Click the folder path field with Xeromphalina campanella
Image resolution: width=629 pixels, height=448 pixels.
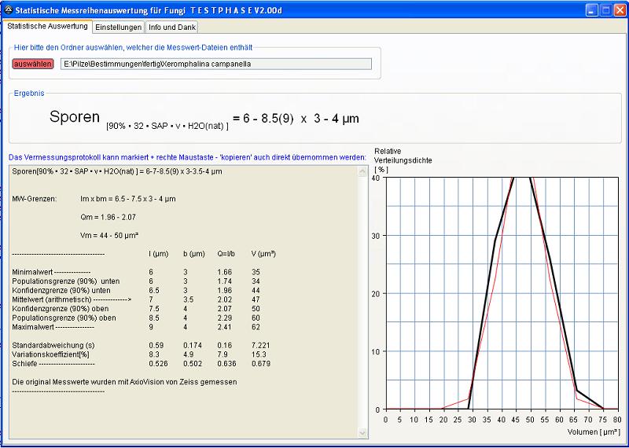pos(216,64)
